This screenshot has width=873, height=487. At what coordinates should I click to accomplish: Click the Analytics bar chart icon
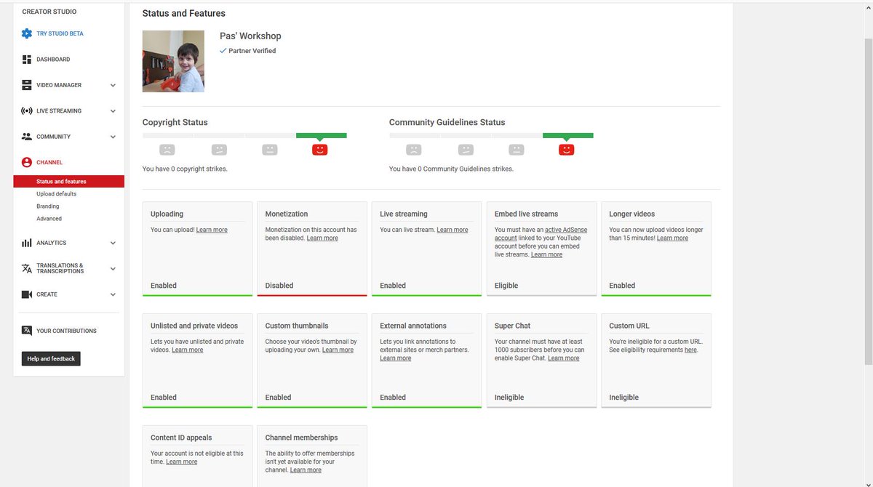coord(27,243)
